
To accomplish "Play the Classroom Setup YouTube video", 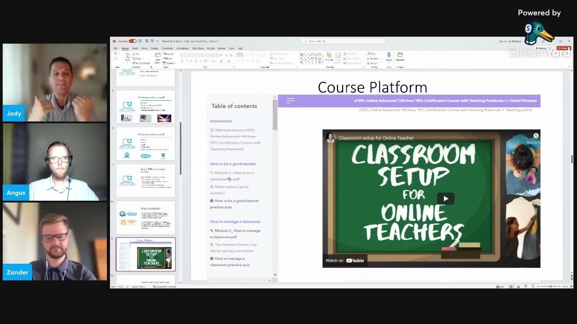I will coord(446,198).
